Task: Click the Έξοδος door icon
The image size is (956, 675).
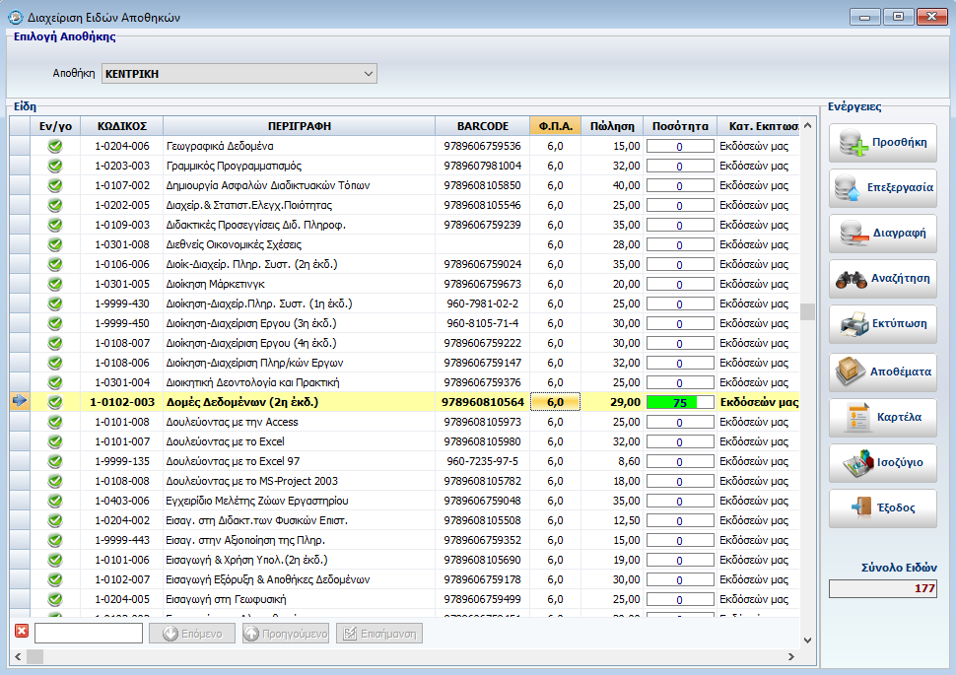Action: point(861,507)
